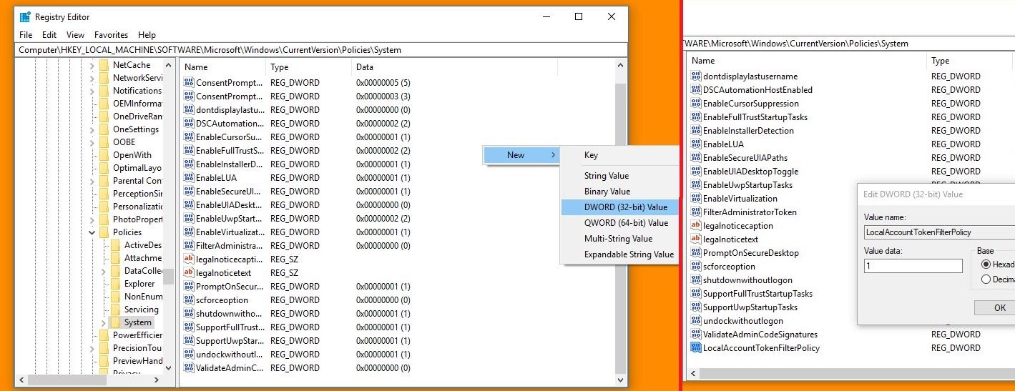Screen dimensions: 1015x391
Task: Click the Policies folder icon in tree
Action: tap(104, 232)
